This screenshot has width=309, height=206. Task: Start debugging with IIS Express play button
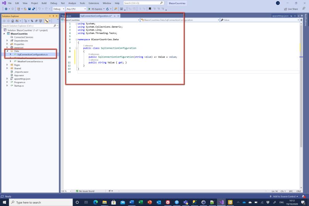[89, 9]
